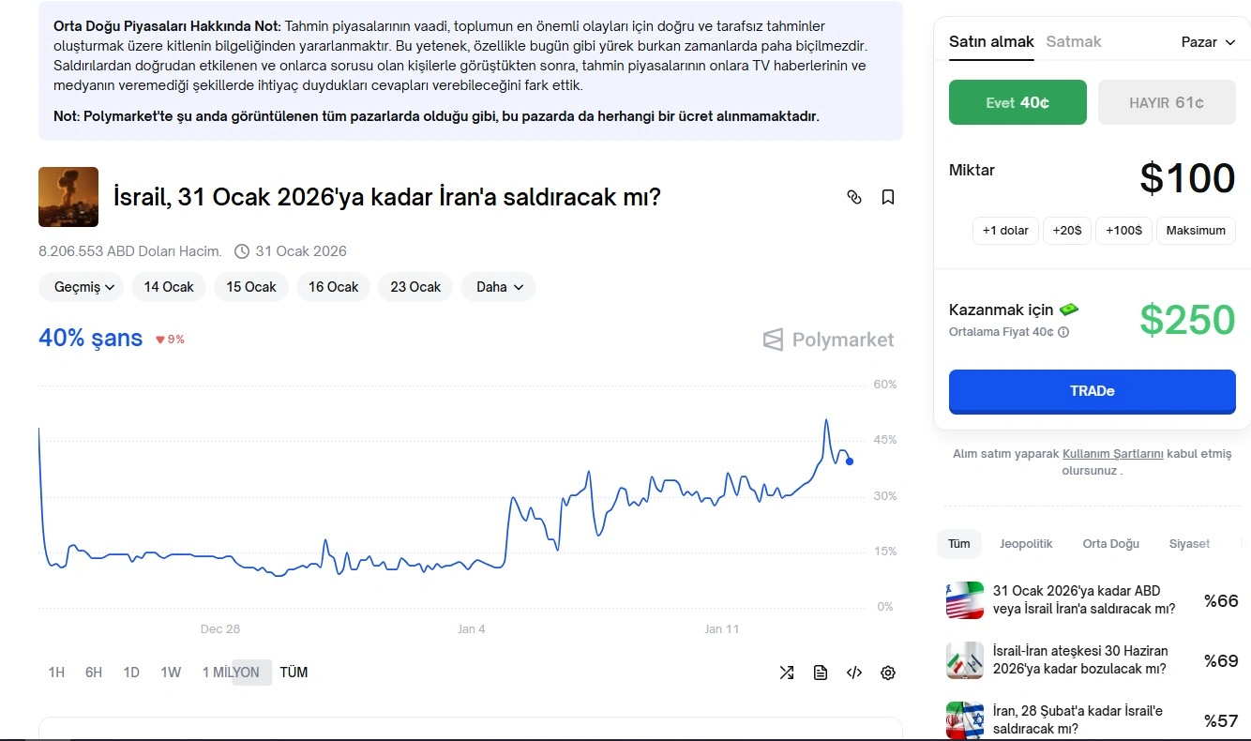Open the document icon below the chart
The height and width of the screenshot is (741, 1251).
(821, 673)
